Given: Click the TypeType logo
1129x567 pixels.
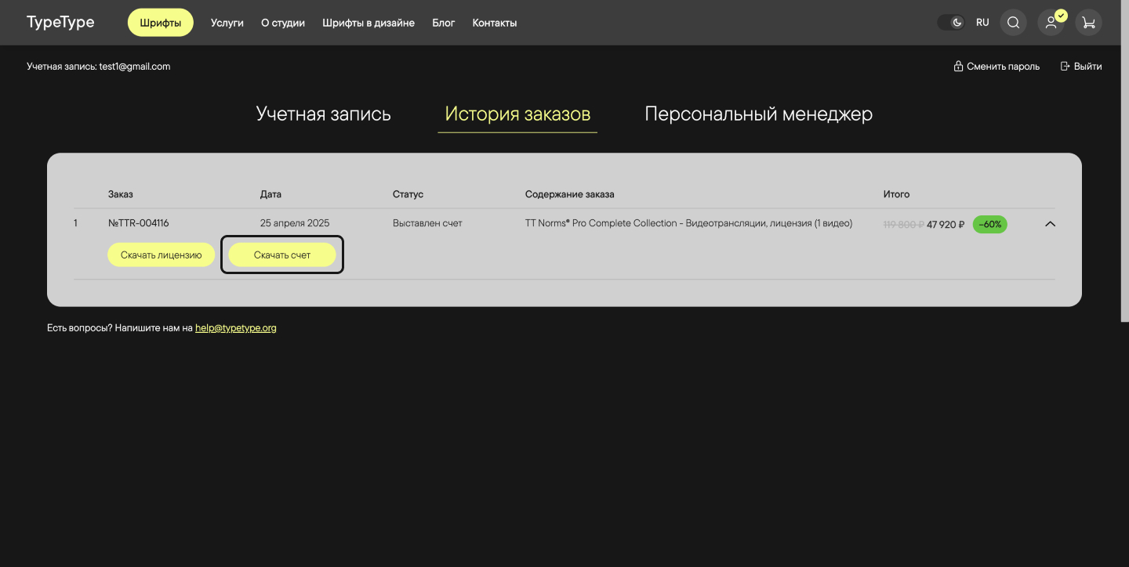Looking at the screenshot, I should pyautogui.click(x=60, y=22).
